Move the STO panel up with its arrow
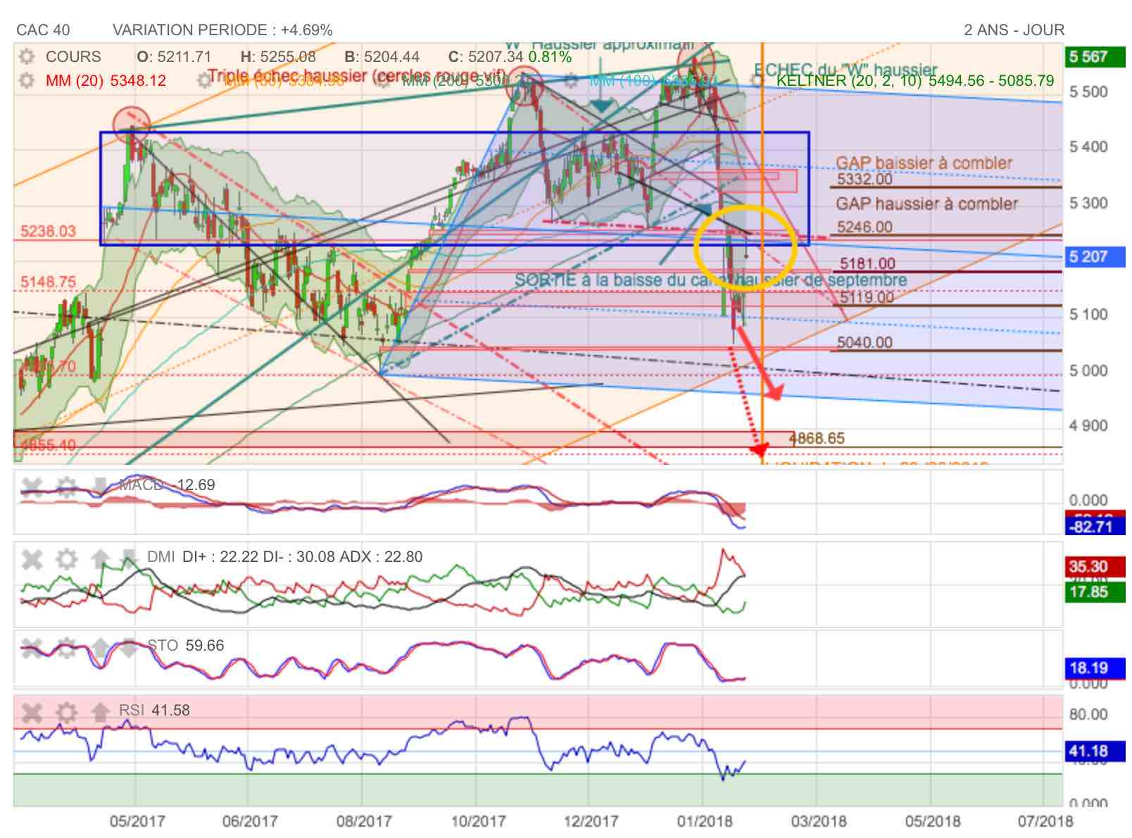This screenshot has width=1132, height=838. 101,647
